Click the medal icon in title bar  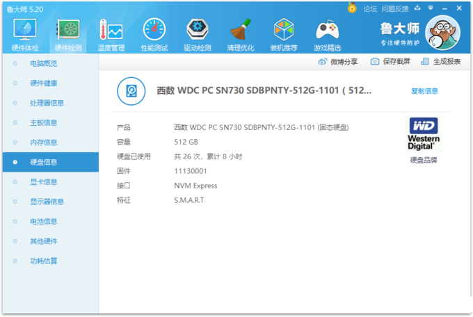click(x=352, y=8)
